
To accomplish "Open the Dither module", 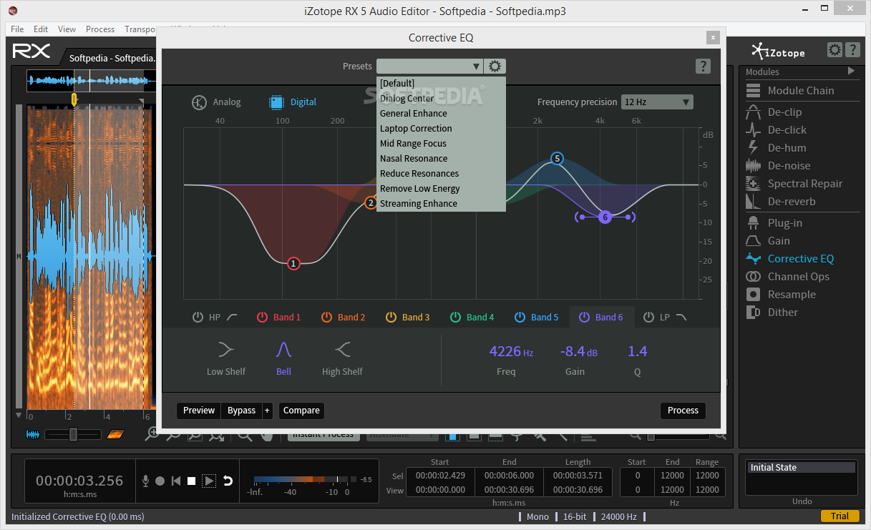I will point(772,313).
